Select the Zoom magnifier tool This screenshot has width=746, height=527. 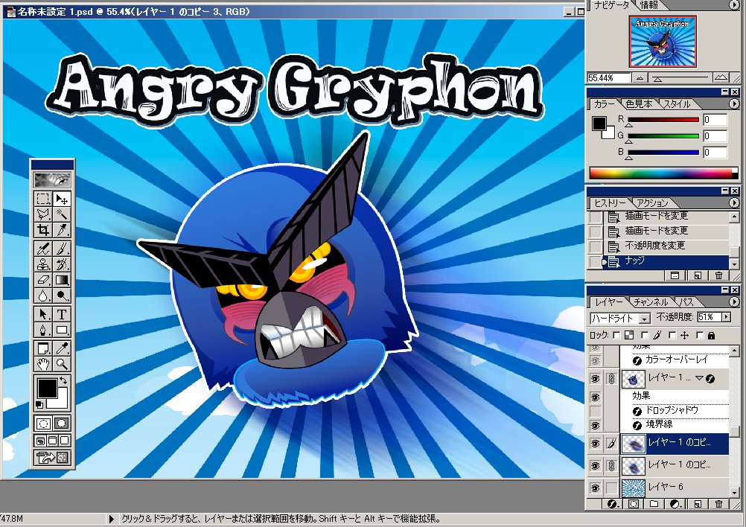coord(61,364)
